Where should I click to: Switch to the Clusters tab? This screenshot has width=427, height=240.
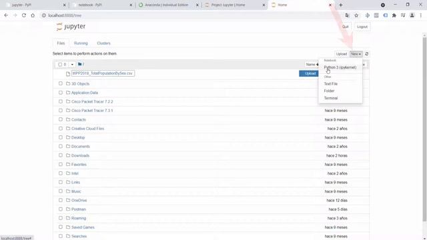pyautogui.click(x=104, y=43)
